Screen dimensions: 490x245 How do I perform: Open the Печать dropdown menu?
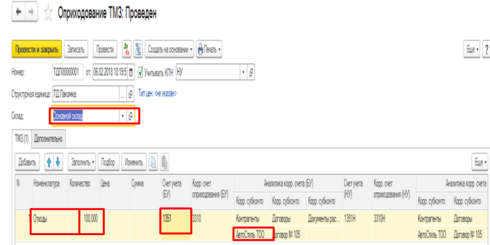[209, 49]
